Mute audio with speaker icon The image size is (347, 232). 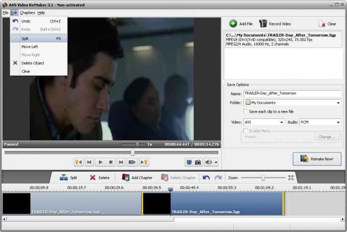208,162
